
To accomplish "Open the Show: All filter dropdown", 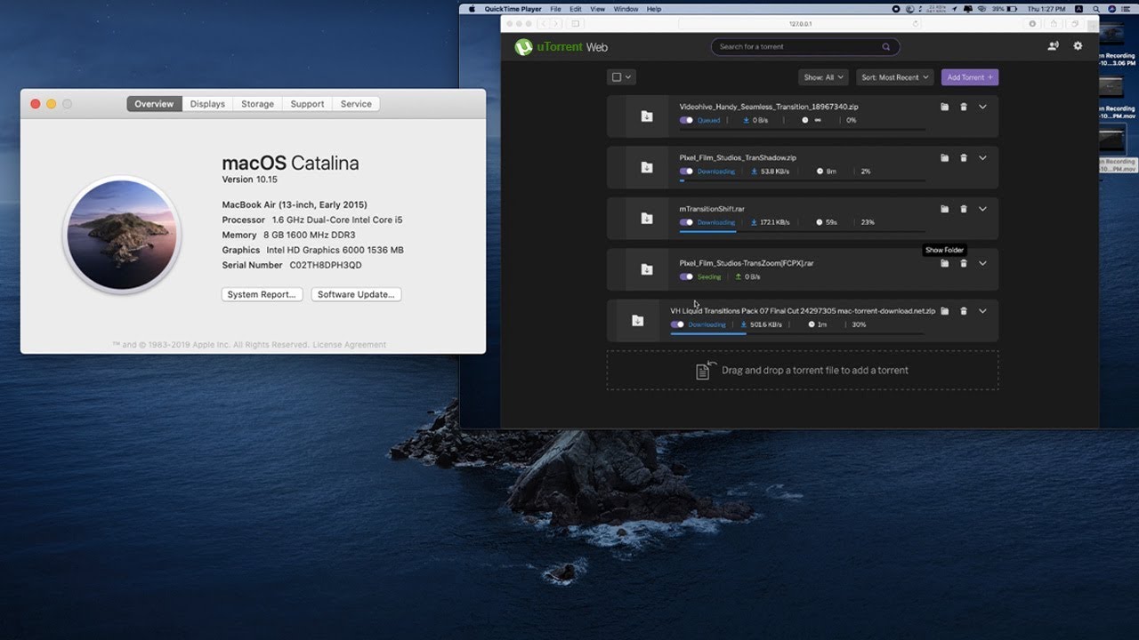I will 823,77.
